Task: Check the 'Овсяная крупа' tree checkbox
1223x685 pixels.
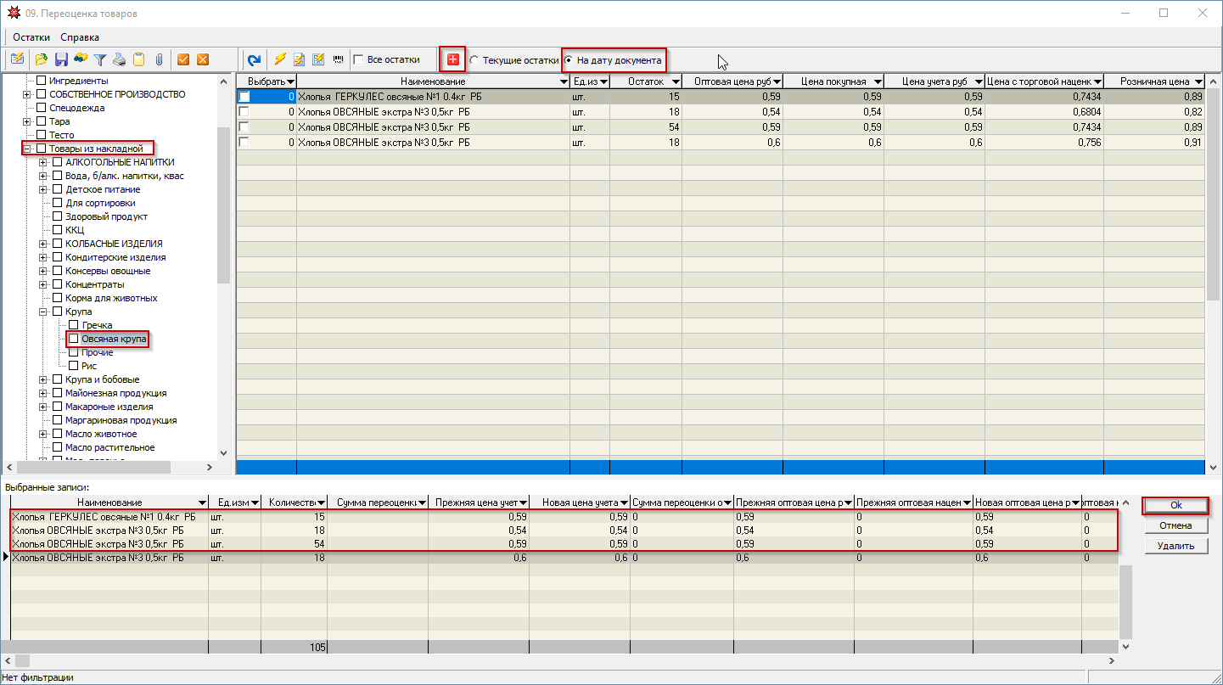Action: tap(73, 339)
